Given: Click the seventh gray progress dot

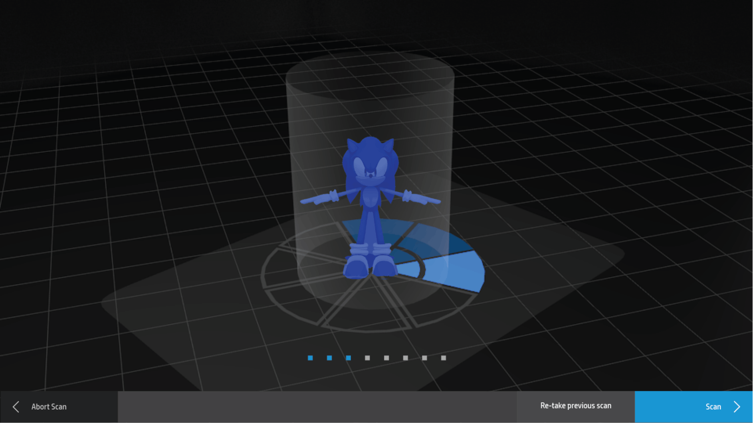Looking at the screenshot, I should point(424,358).
